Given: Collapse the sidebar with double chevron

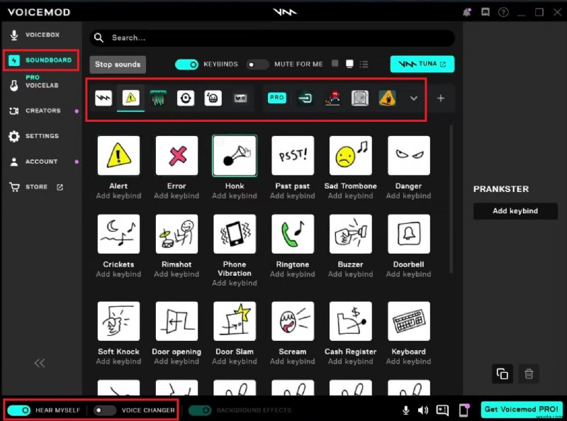Looking at the screenshot, I should click(x=40, y=363).
